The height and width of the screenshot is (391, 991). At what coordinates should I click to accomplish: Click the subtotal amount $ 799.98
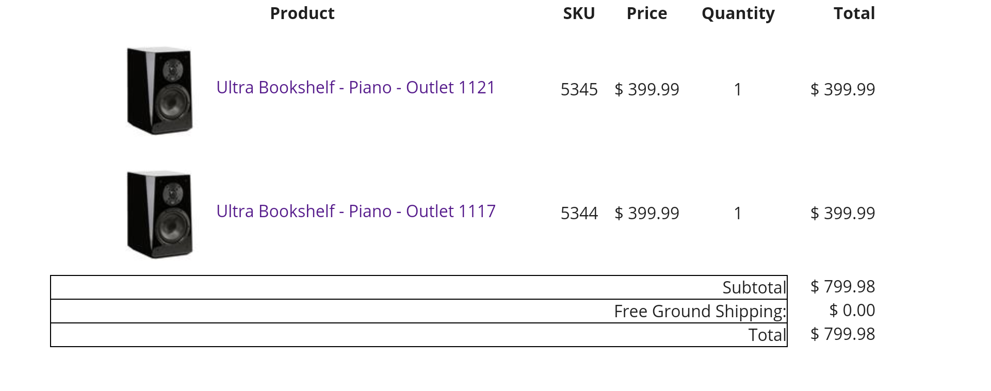[x=842, y=287]
